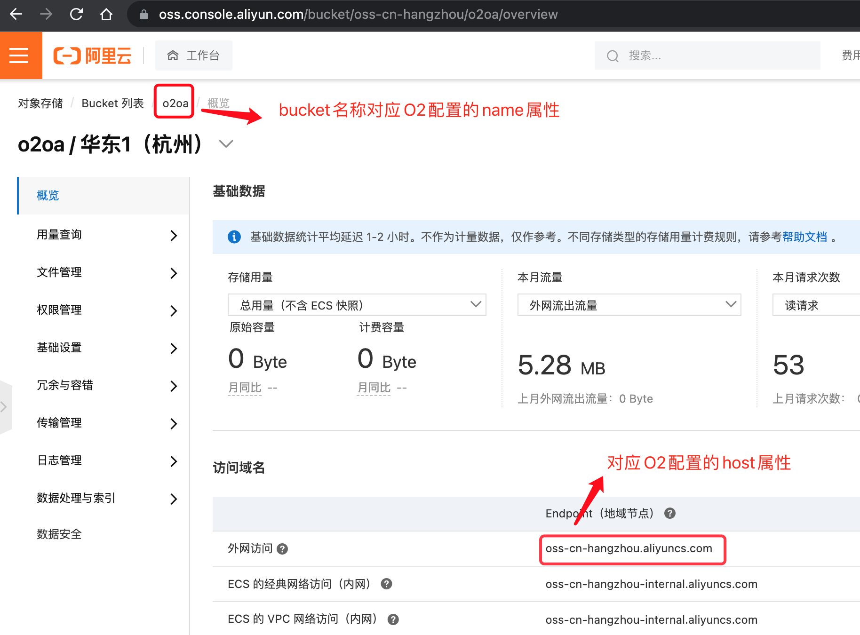860x635 pixels.
Task: Open 数据安全 in the sidebar
Action: (59, 534)
